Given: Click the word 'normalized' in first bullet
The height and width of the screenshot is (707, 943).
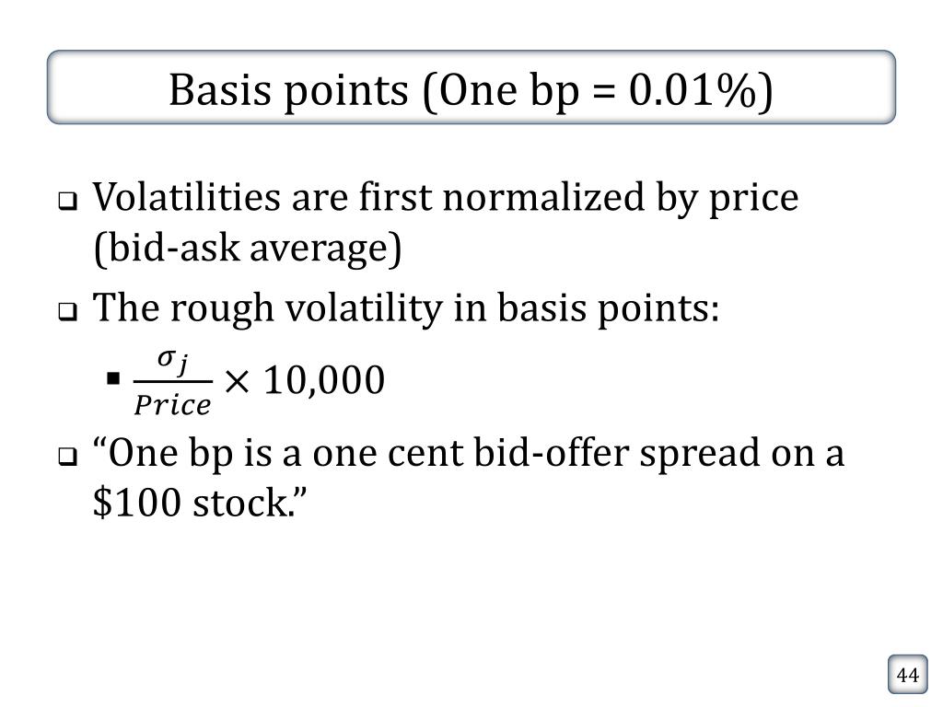Looking at the screenshot, I should tap(543, 197).
